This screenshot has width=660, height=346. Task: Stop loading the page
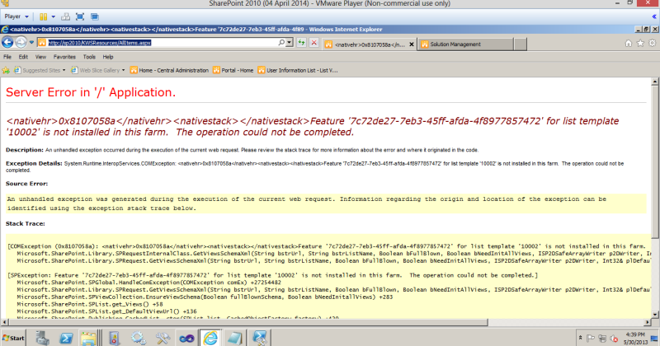pos(313,43)
